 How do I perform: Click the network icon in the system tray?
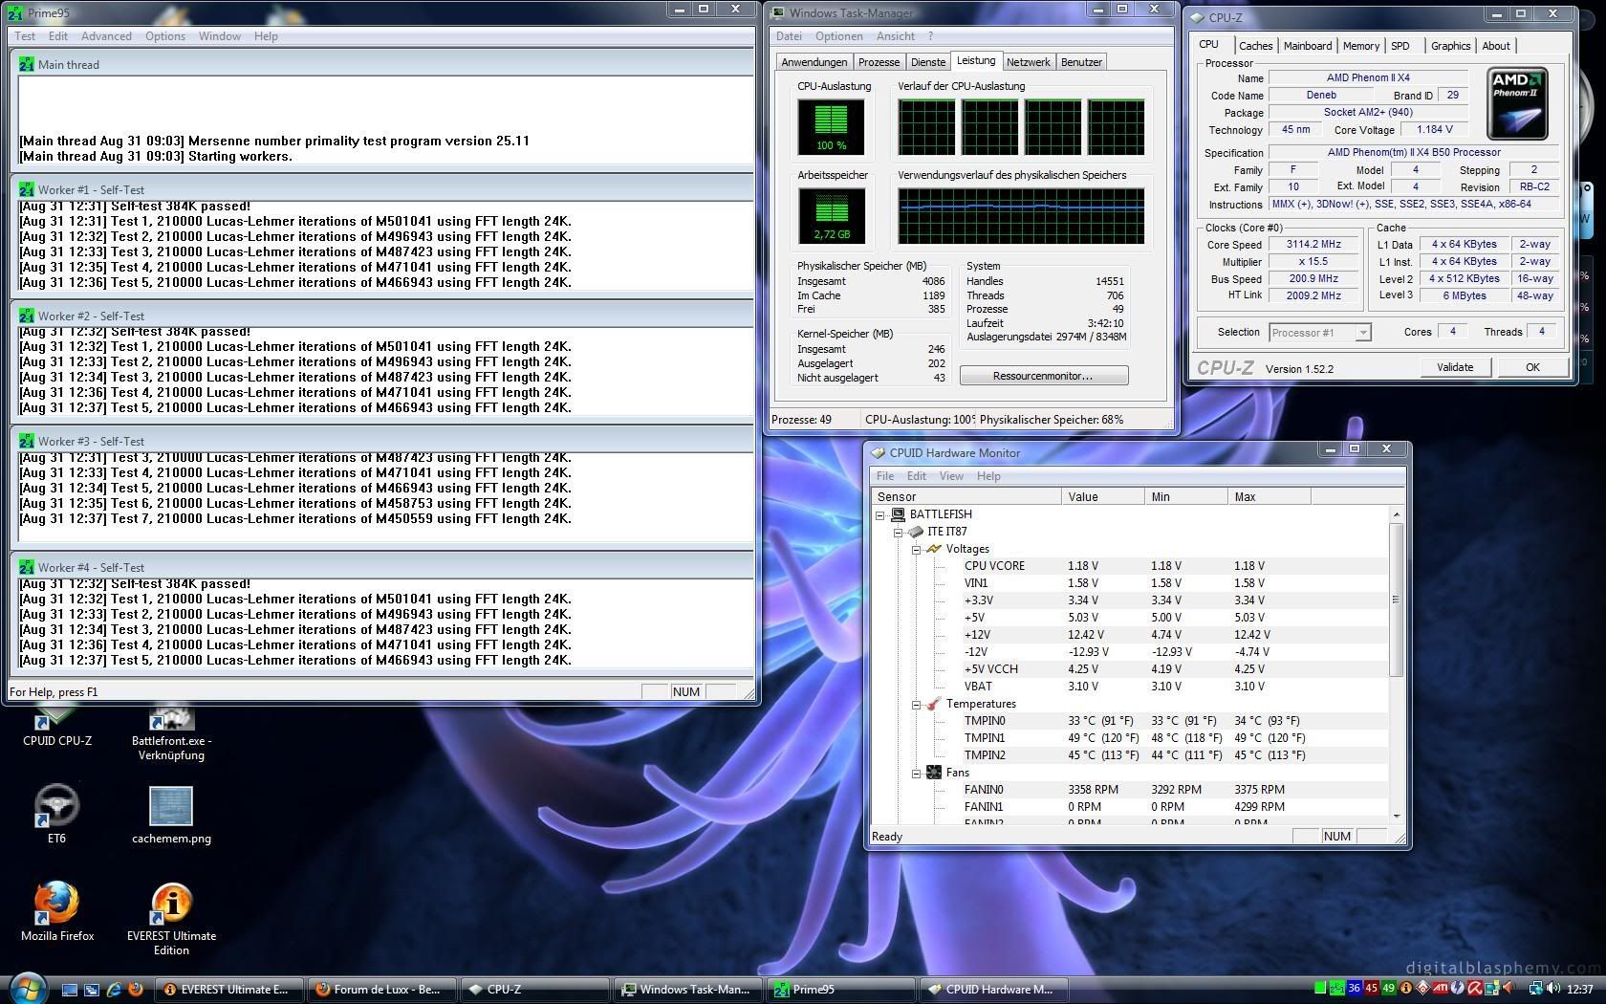click(x=1535, y=989)
